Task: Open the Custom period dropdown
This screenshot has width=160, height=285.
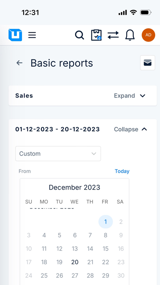Action: 58,154
